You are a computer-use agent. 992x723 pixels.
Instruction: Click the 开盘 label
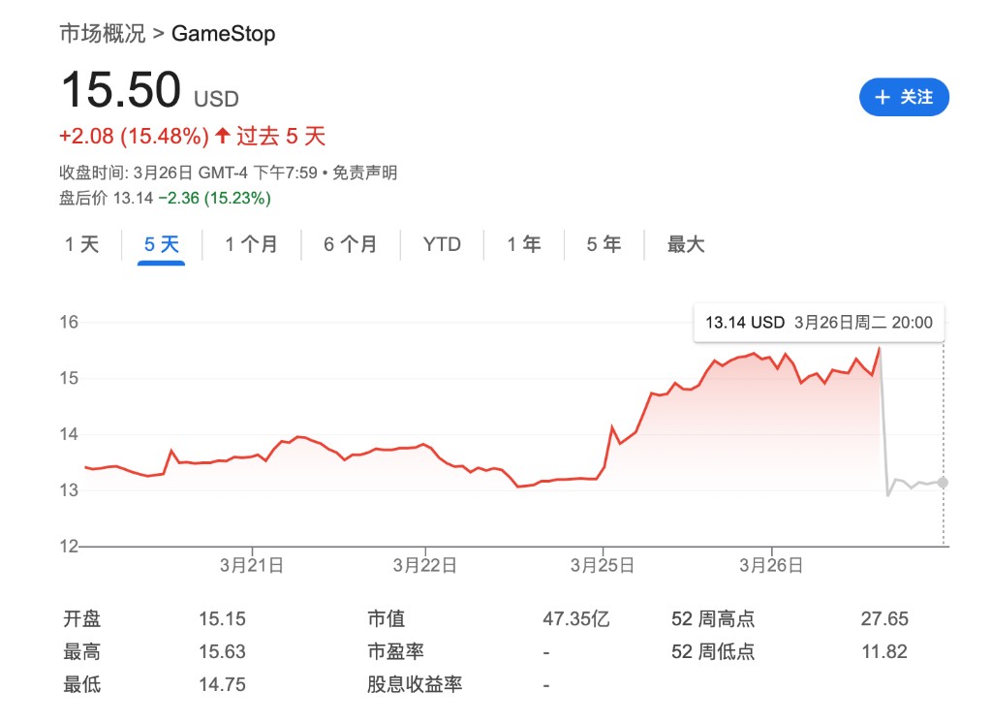81,618
